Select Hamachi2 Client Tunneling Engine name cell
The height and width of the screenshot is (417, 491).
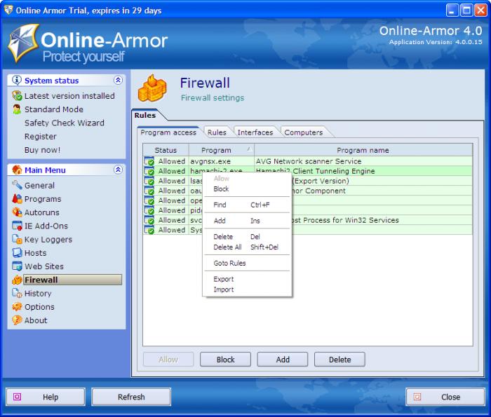pyautogui.click(x=363, y=171)
